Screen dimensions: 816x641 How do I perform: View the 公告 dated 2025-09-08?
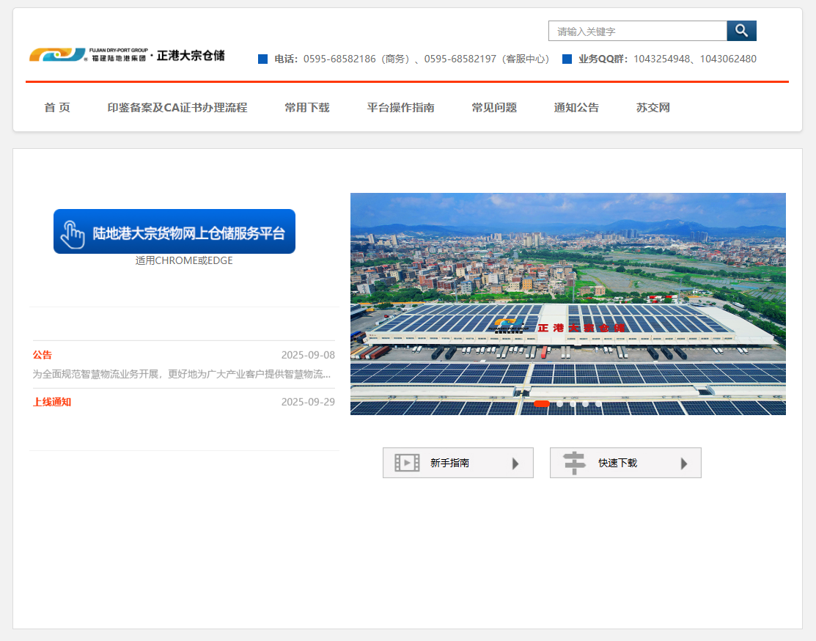point(42,355)
